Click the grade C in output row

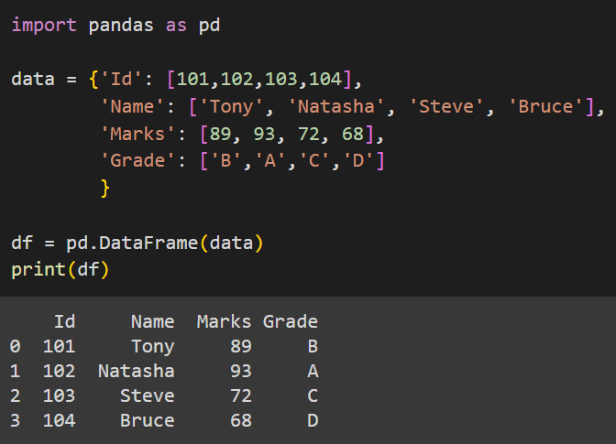[x=313, y=396]
